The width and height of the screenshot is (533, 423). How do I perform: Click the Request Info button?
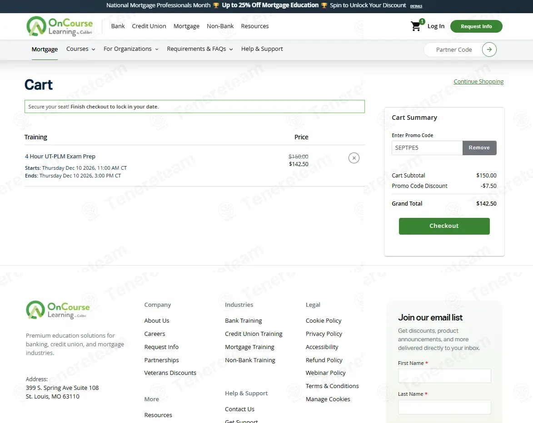coord(476,26)
